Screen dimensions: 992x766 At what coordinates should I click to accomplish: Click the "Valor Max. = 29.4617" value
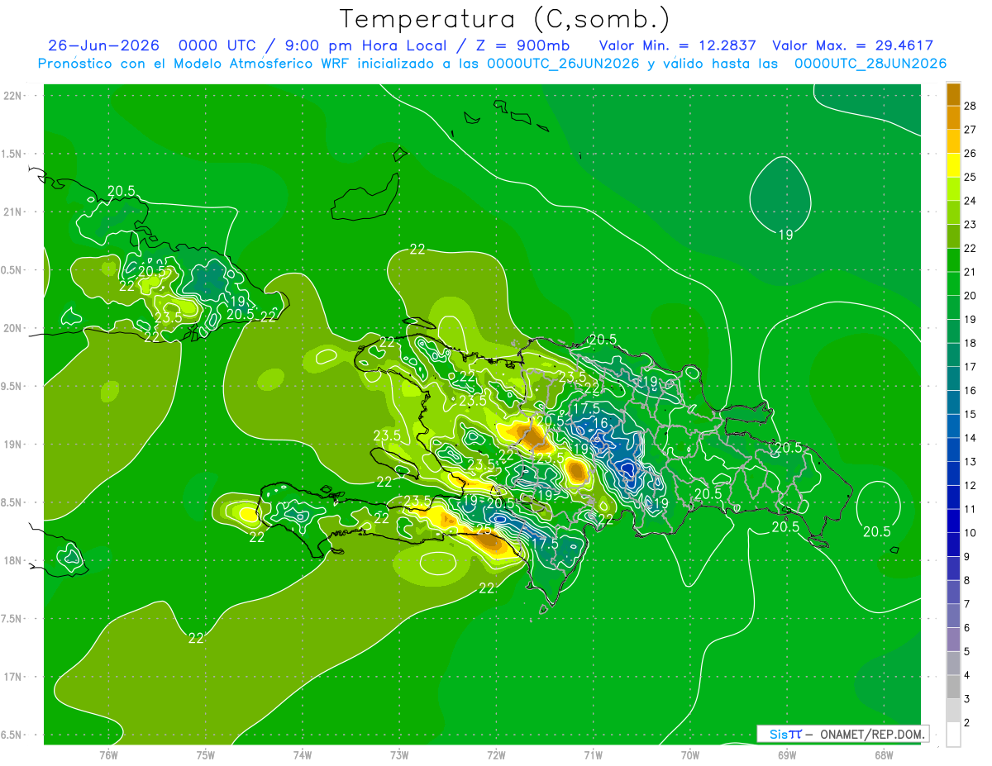[853, 45]
